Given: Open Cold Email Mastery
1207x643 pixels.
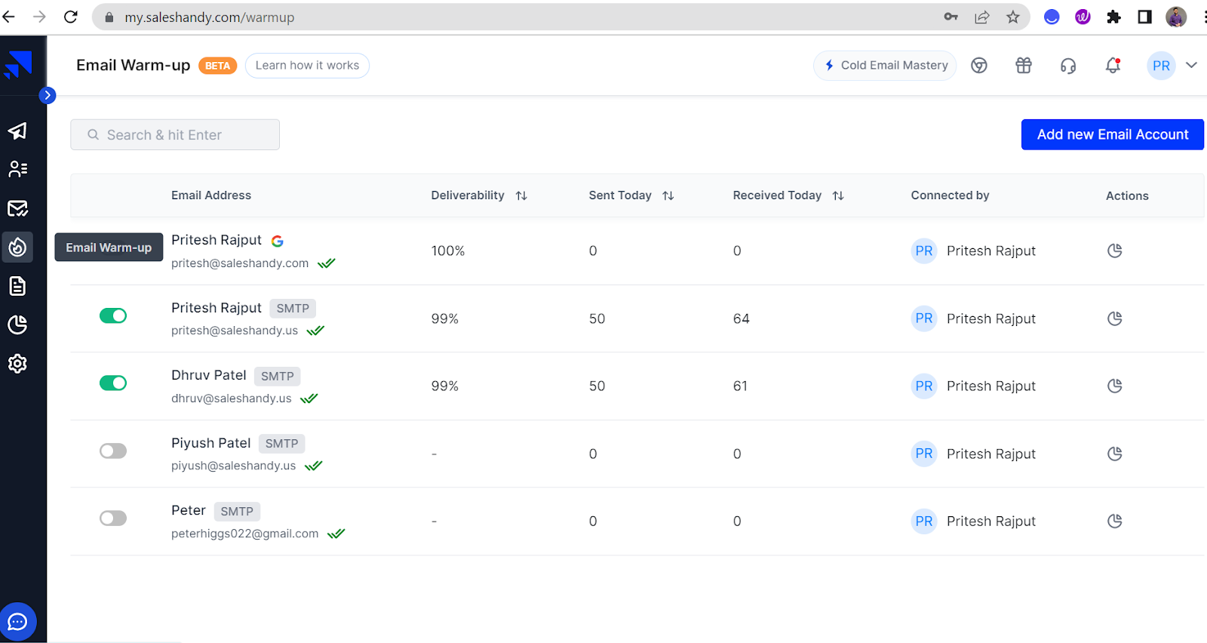Looking at the screenshot, I should (x=885, y=66).
